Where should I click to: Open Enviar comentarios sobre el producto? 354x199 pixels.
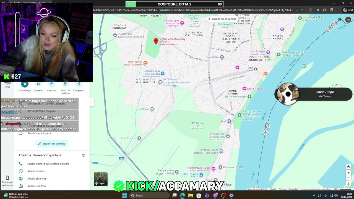coord(316,189)
